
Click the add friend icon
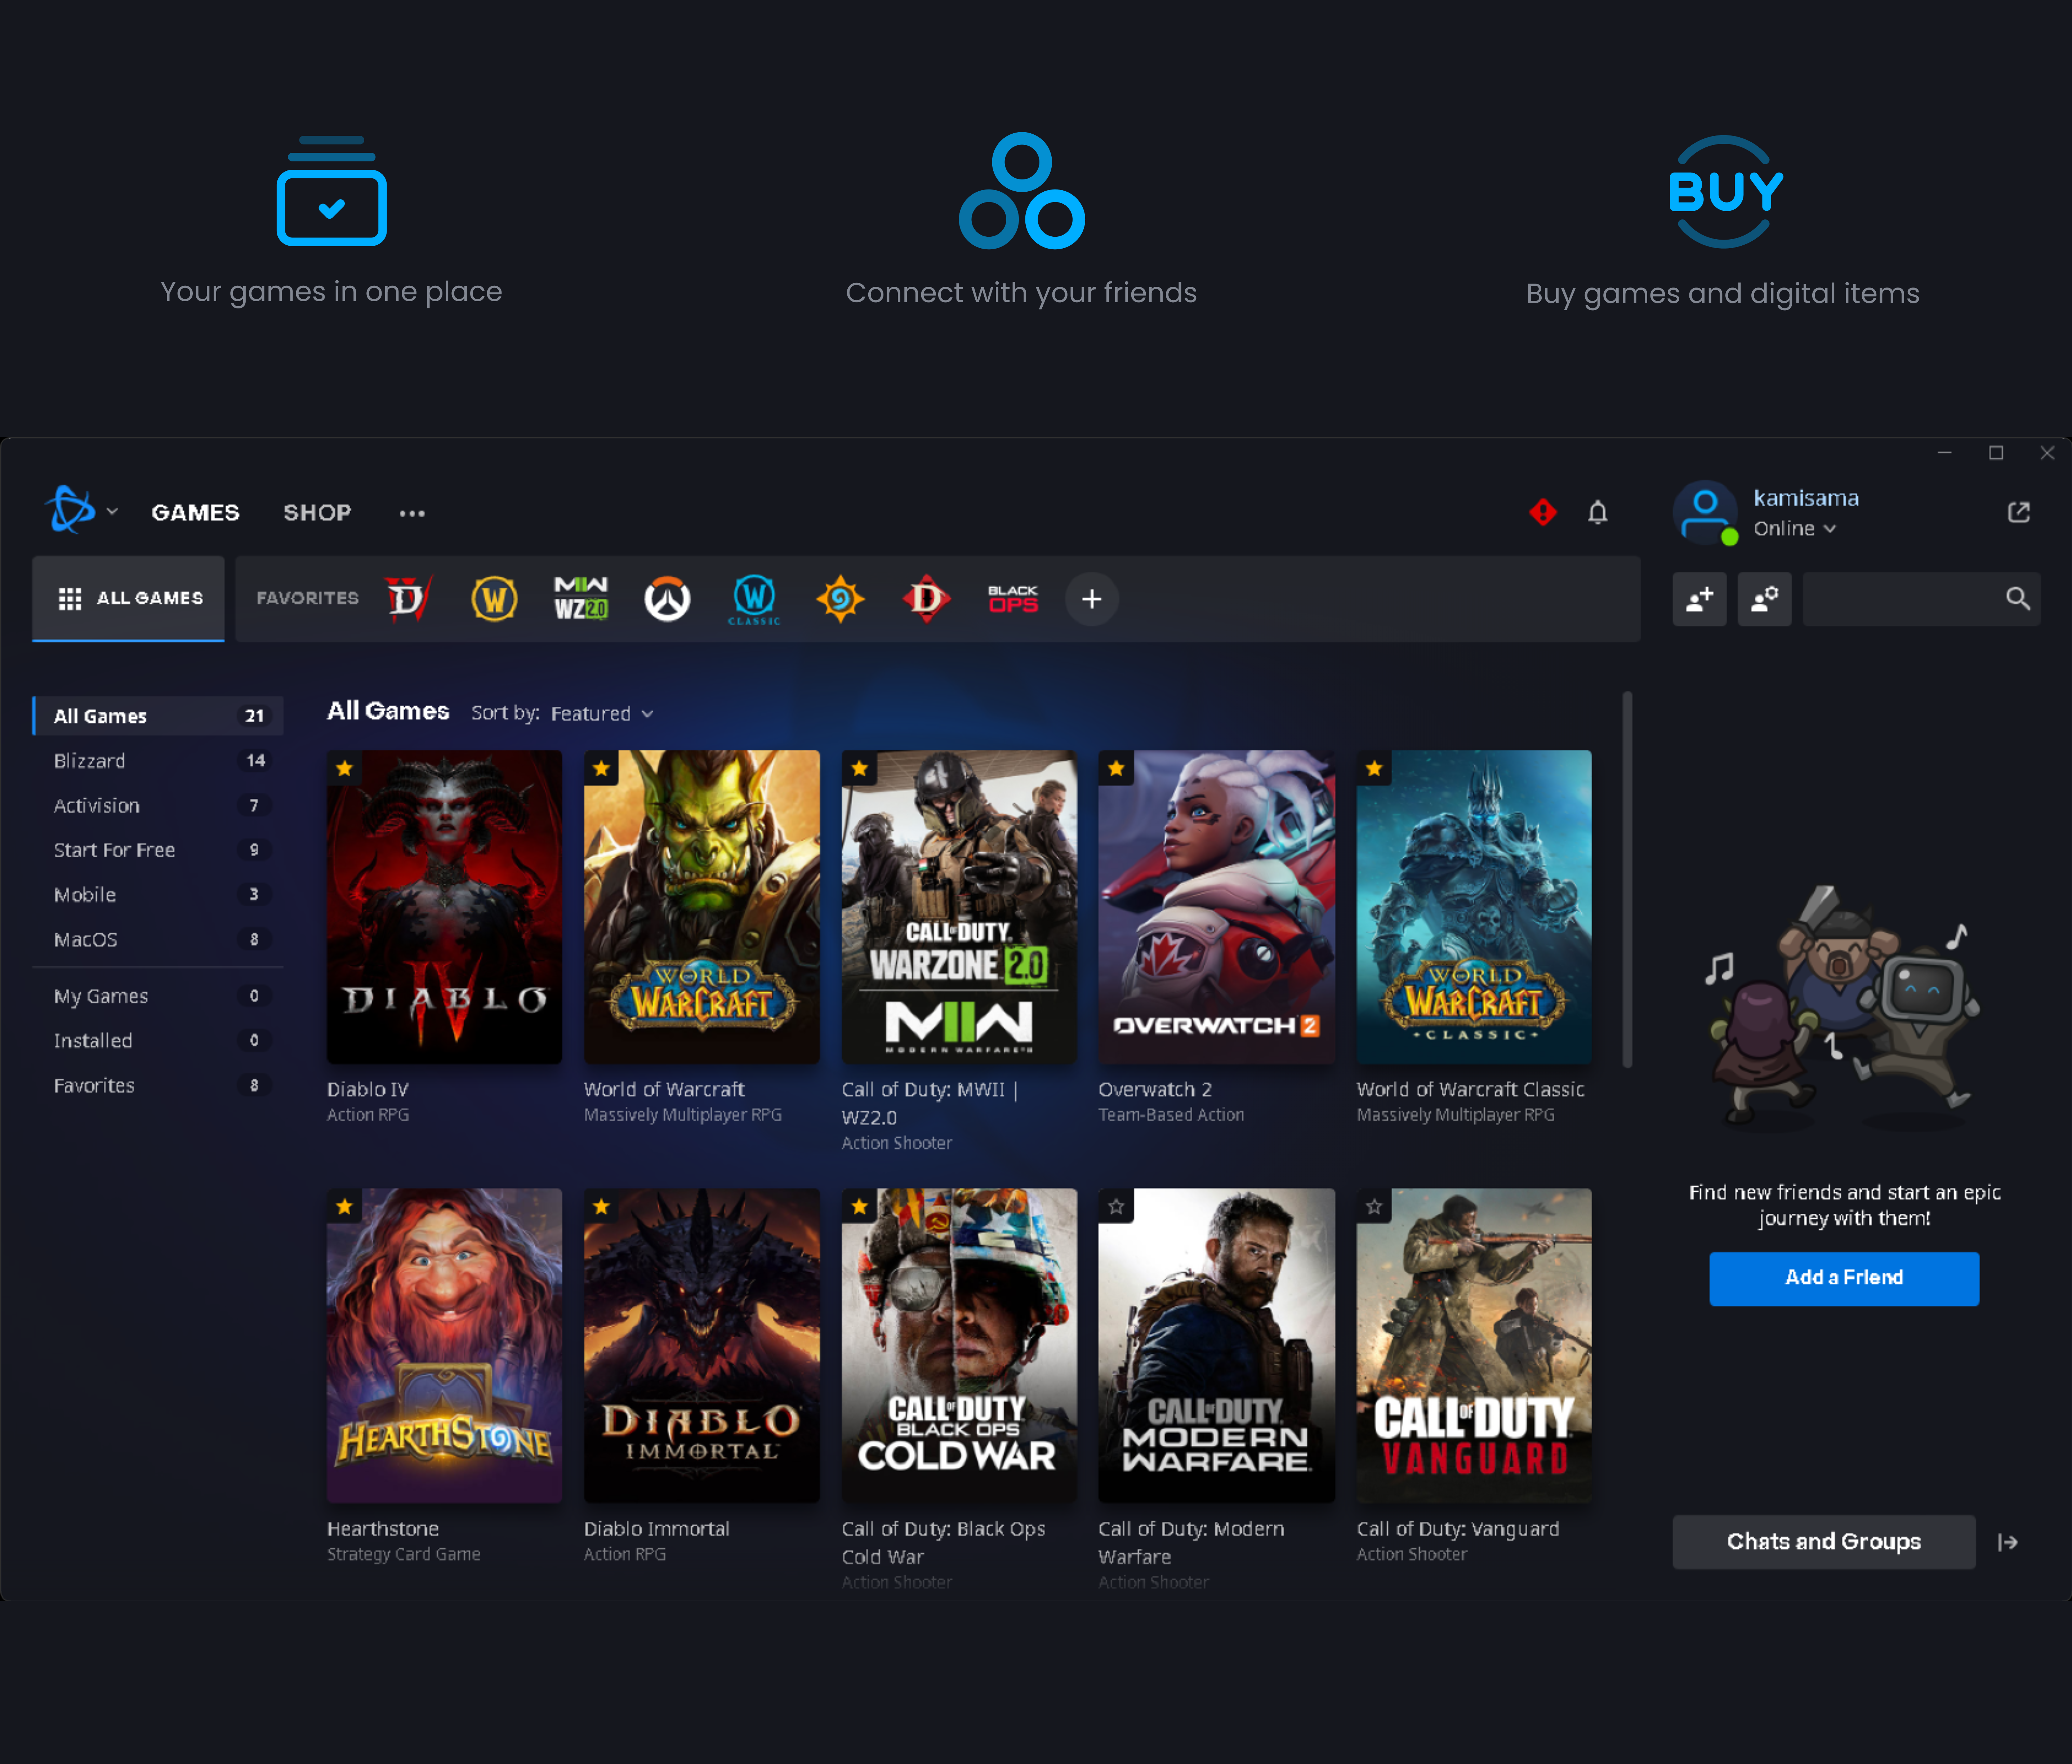pos(1700,599)
